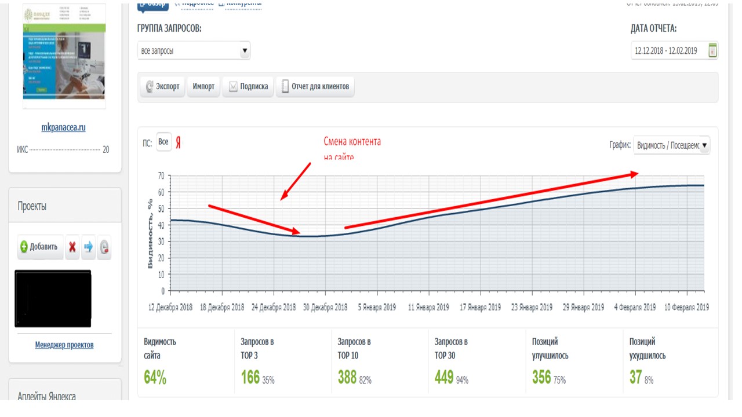Screen dimensions: 742x417
Task: Click the blue arrow move project icon
Action: [88, 247]
